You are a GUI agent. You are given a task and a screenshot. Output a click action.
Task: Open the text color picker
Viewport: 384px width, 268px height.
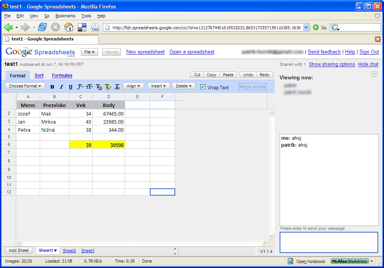pos(99,87)
